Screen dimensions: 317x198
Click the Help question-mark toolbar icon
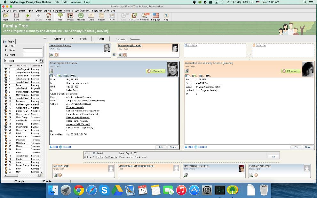(166, 16)
